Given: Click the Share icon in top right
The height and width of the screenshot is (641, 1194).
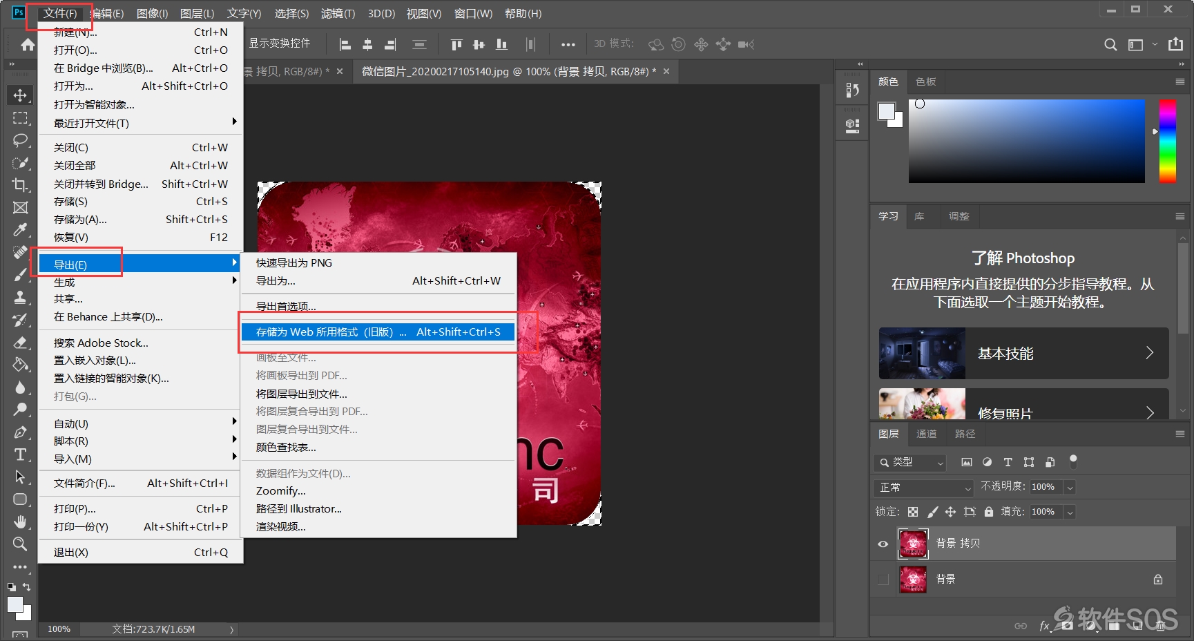Looking at the screenshot, I should pyautogui.click(x=1175, y=44).
